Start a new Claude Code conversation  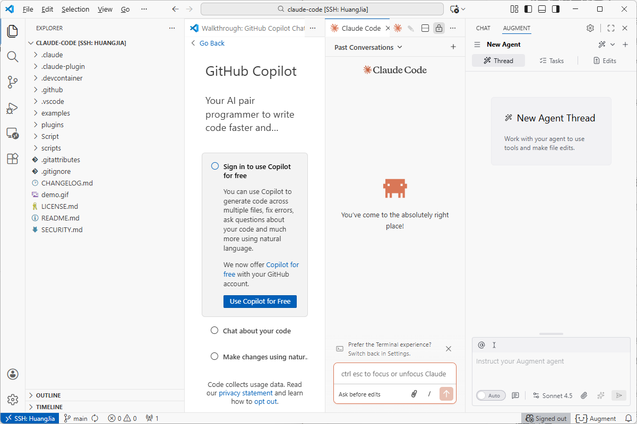click(x=453, y=47)
